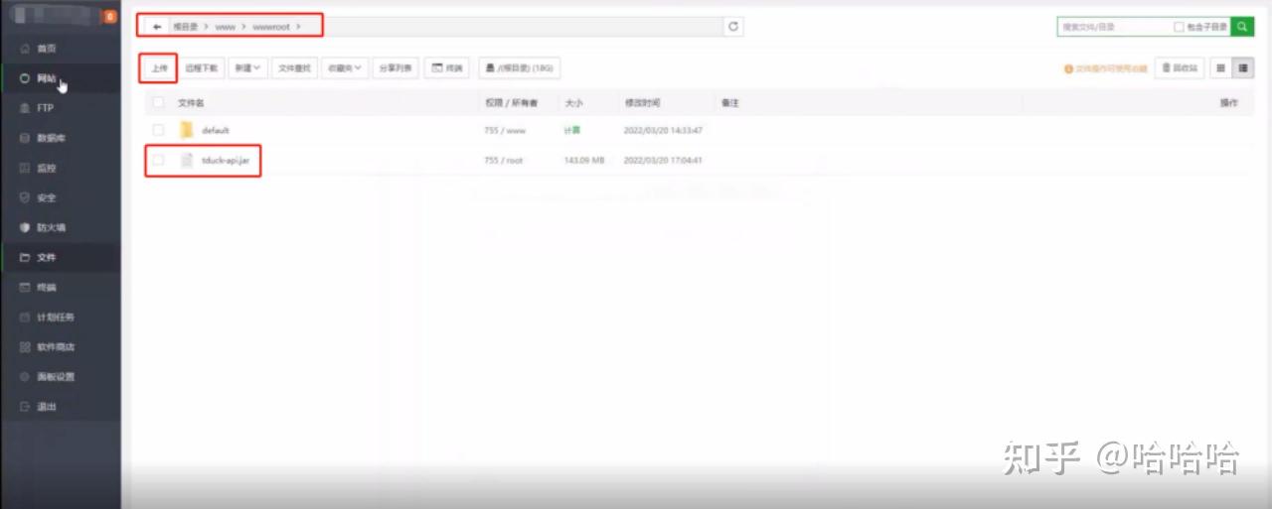Viewport: 1272px width, 509px height.
Task: Refresh the directory listing
Action: (x=733, y=27)
